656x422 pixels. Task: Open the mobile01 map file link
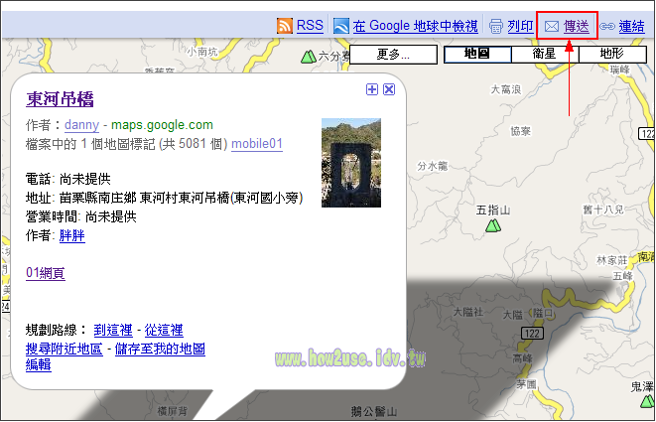pyautogui.click(x=257, y=144)
